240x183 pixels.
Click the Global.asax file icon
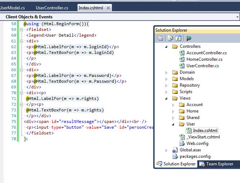point(175,150)
